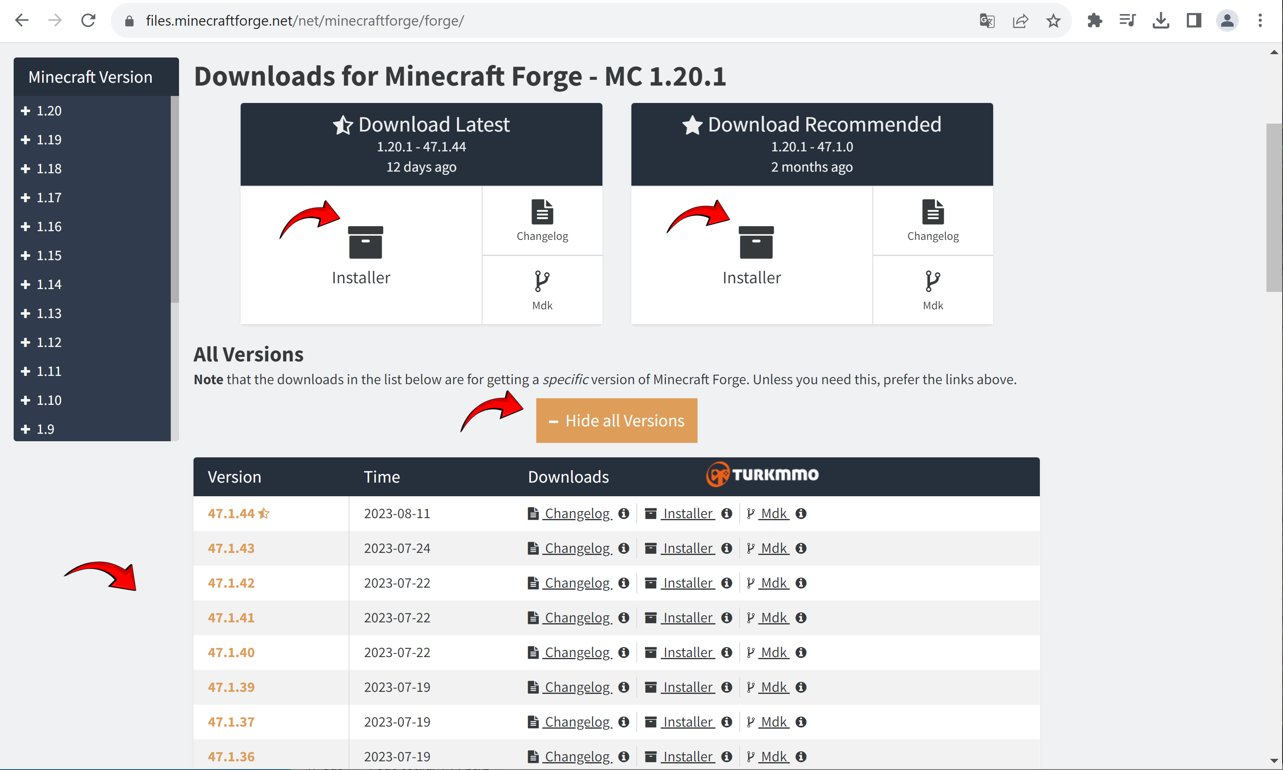
Task: Click the Version column header
Action: (234, 477)
